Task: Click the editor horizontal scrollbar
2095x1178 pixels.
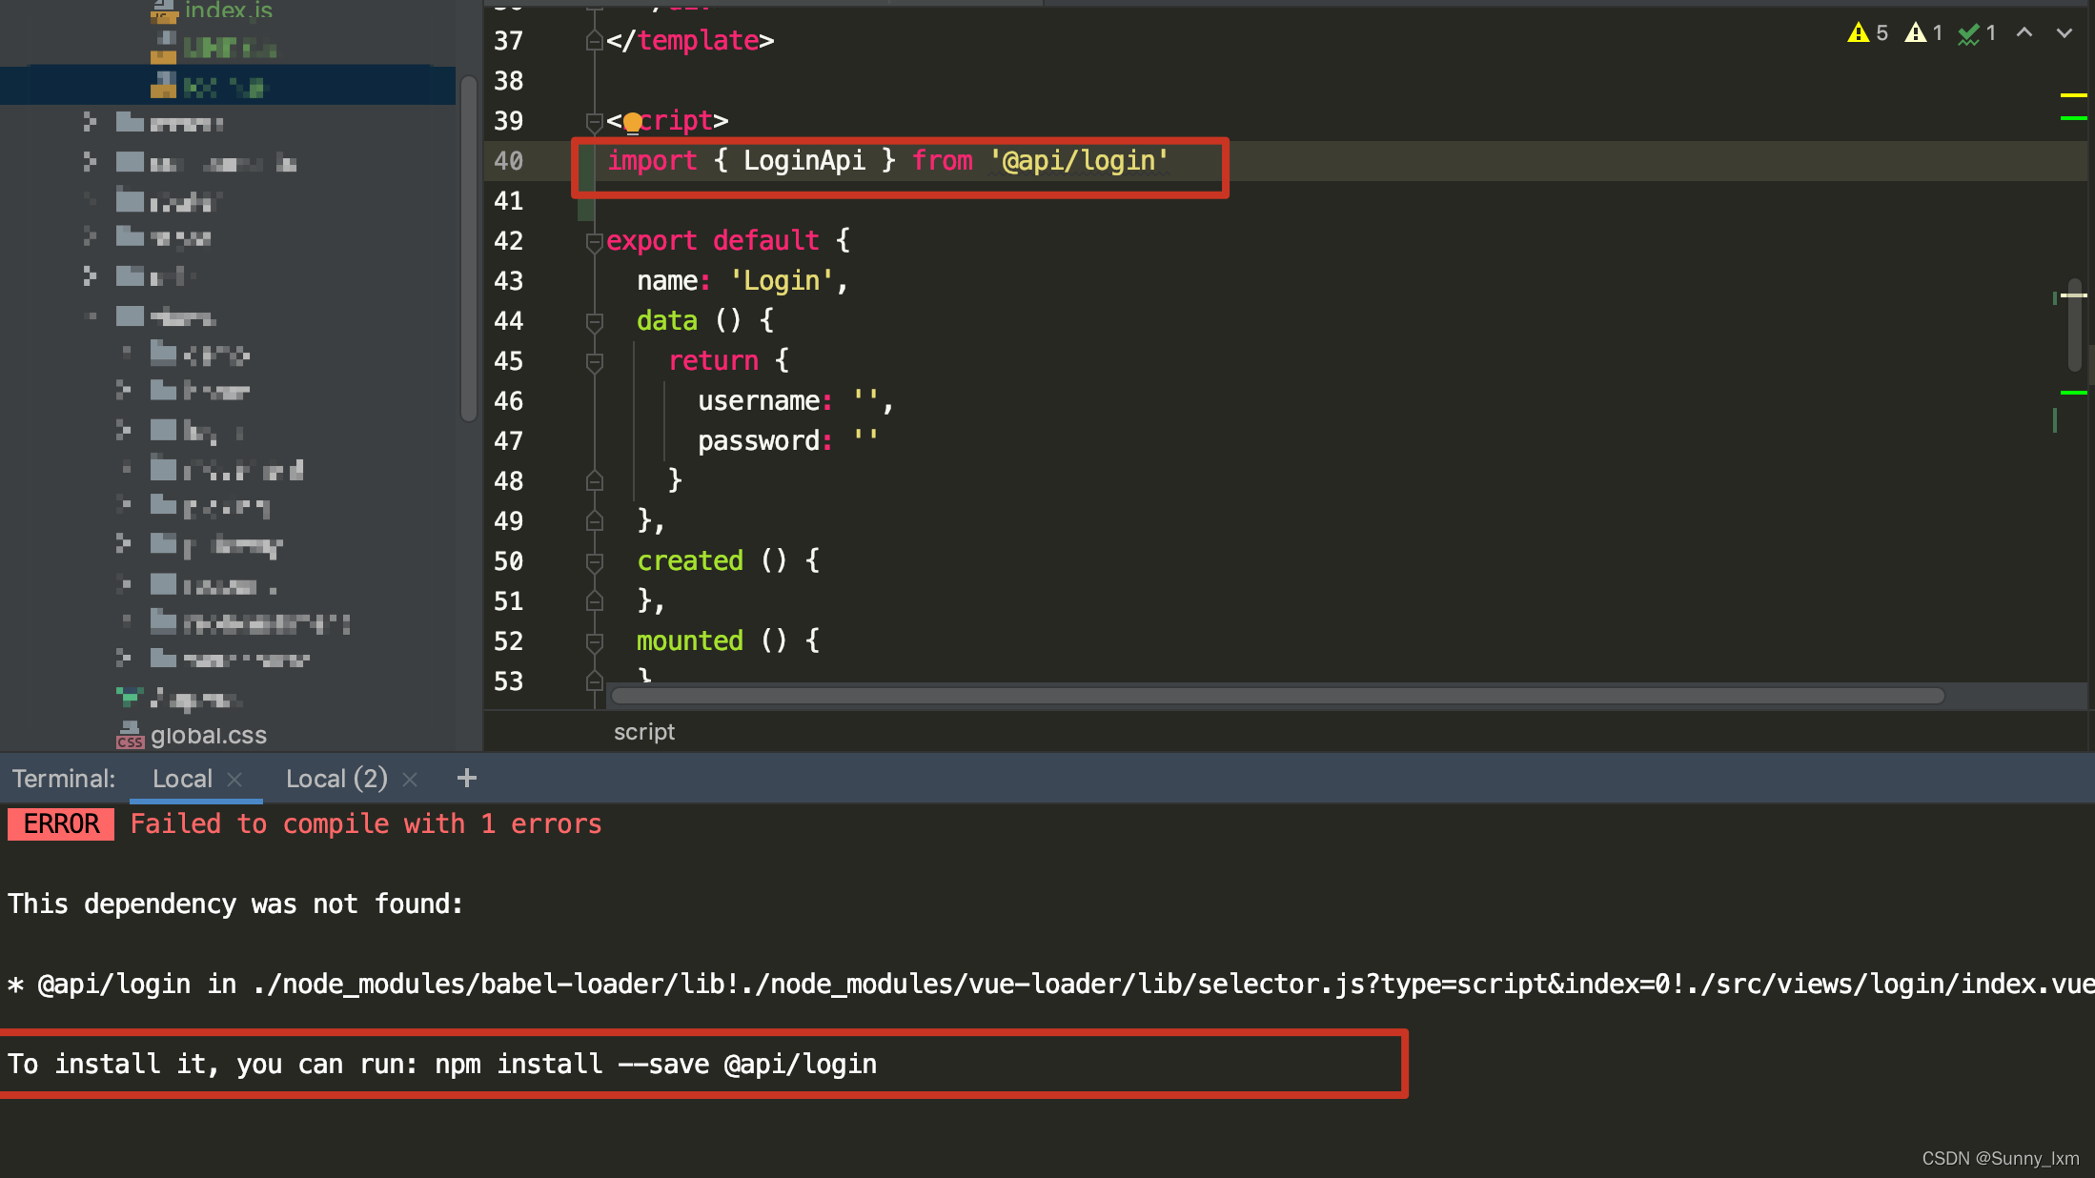Action: click(1277, 696)
